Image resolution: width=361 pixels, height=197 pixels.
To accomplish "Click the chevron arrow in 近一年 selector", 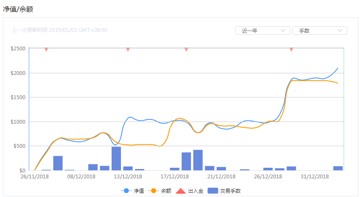I will click(283, 31).
